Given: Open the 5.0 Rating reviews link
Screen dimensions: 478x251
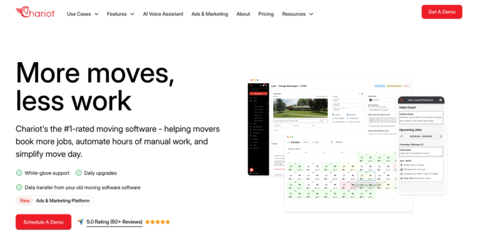Looking at the screenshot, I should click(114, 222).
